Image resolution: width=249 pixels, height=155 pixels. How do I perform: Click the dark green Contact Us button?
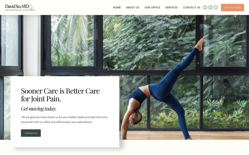(x=31, y=133)
